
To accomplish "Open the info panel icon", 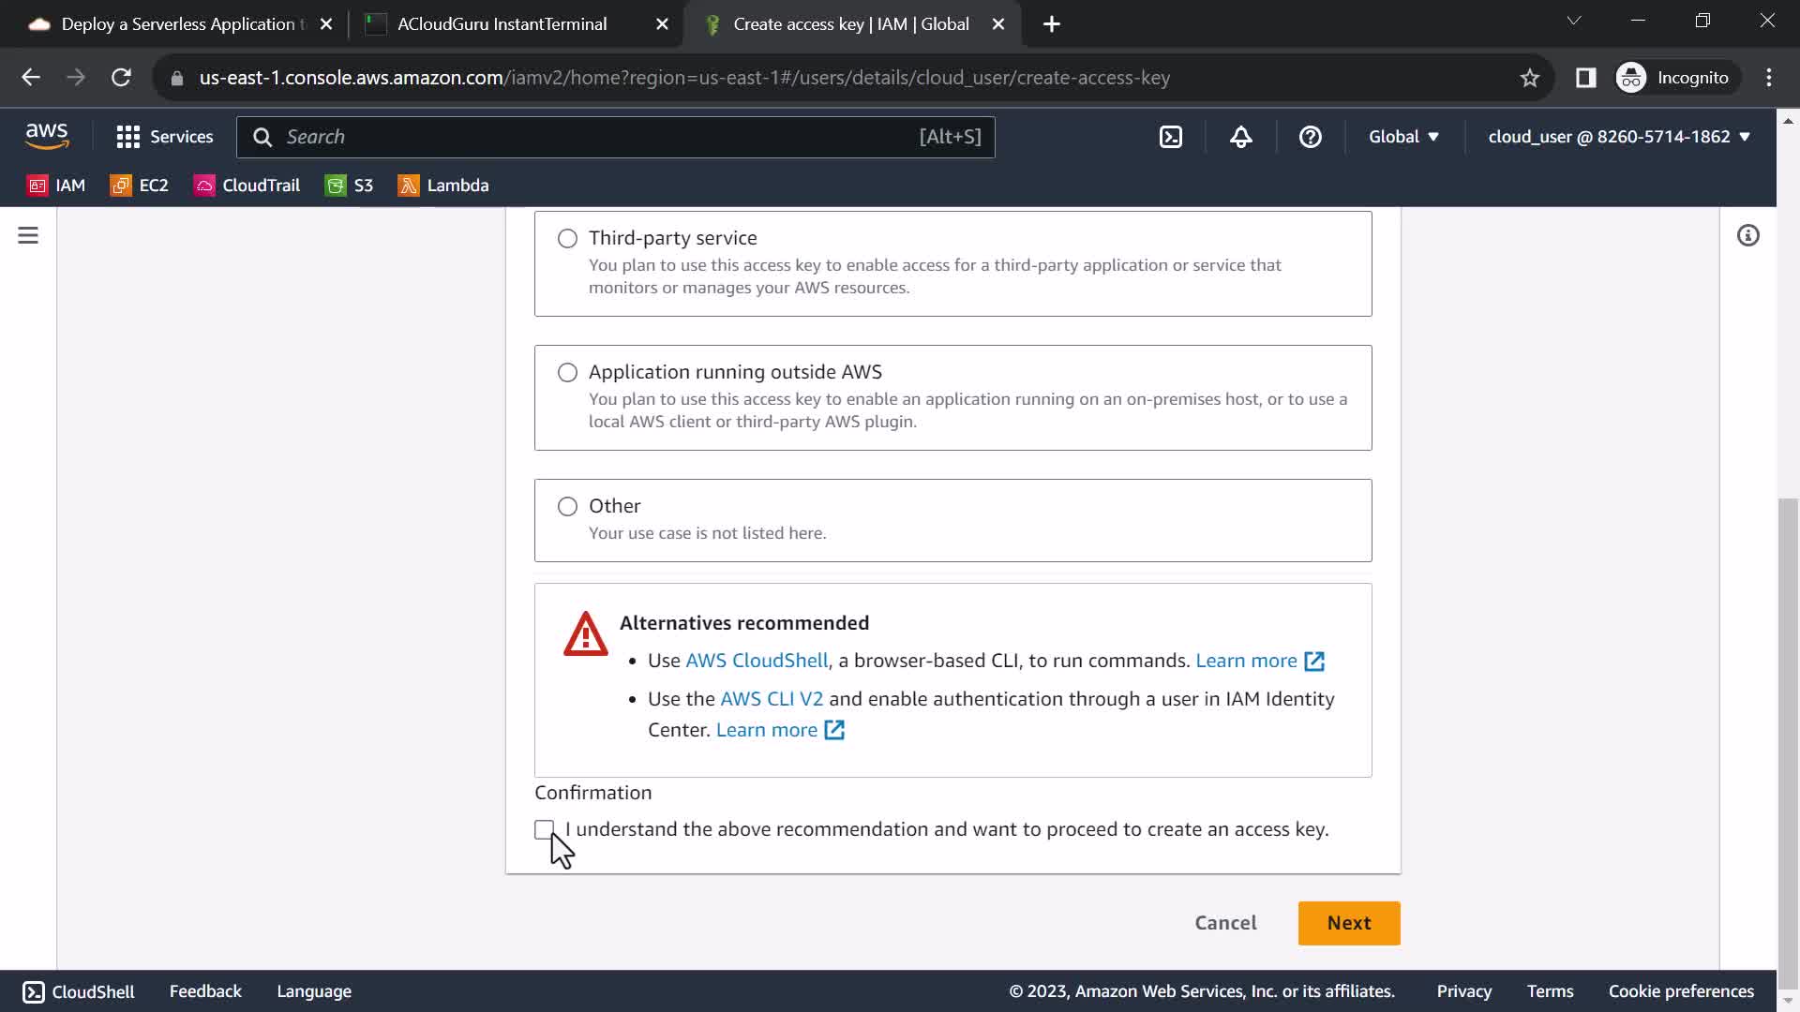I will click(1747, 235).
